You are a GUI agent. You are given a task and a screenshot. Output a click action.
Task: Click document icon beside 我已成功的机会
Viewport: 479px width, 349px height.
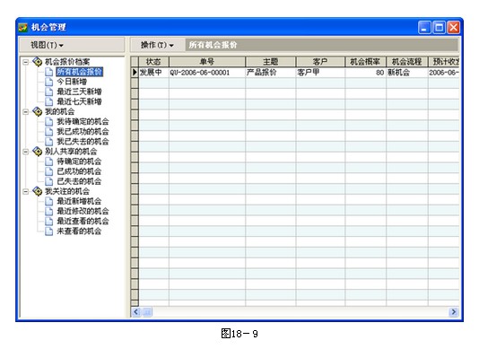[x=48, y=131]
